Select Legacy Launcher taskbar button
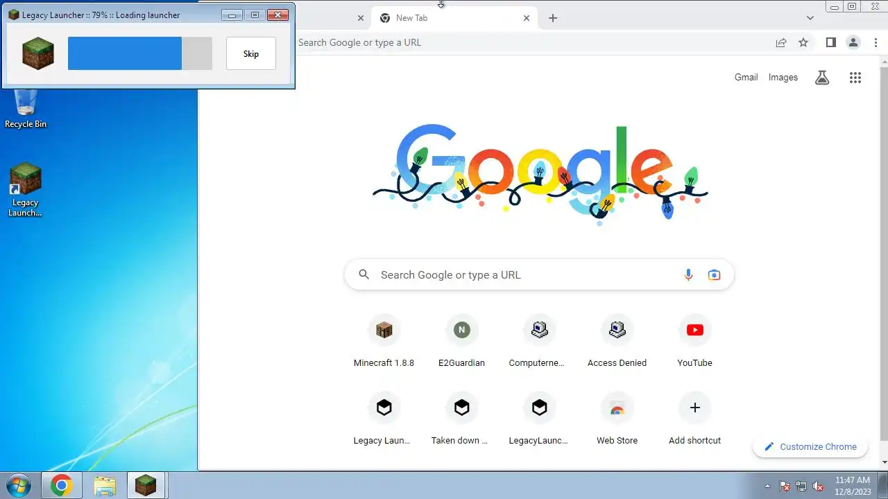Screen dimensions: 888x499 click(146, 486)
